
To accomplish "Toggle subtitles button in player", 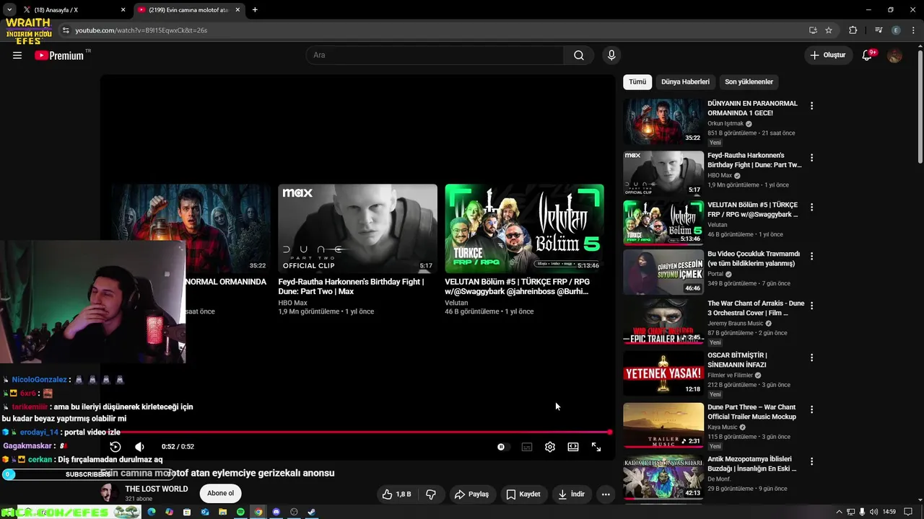I will 527,447.
